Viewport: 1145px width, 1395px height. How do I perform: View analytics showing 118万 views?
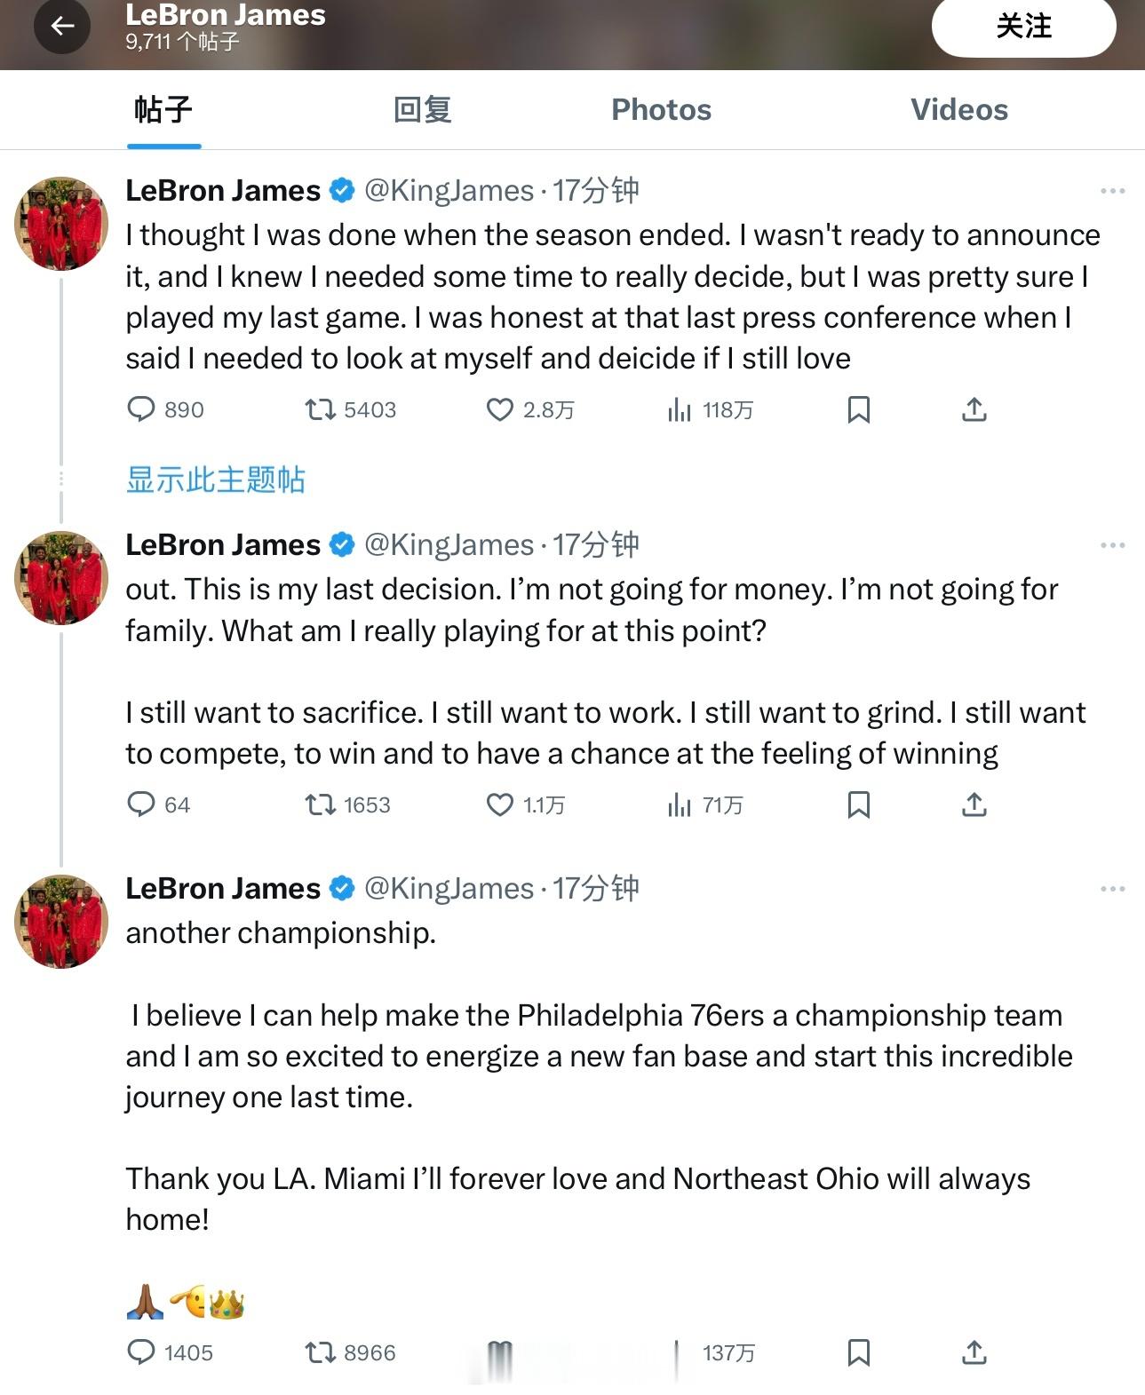(710, 409)
